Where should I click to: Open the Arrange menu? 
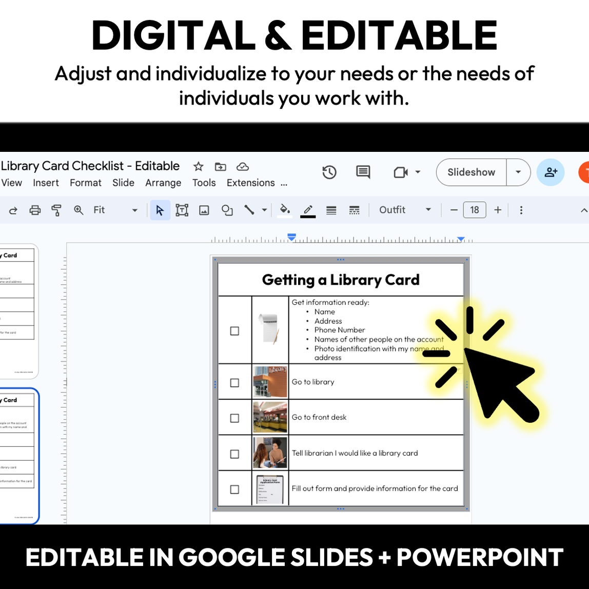click(x=163, y=183)
